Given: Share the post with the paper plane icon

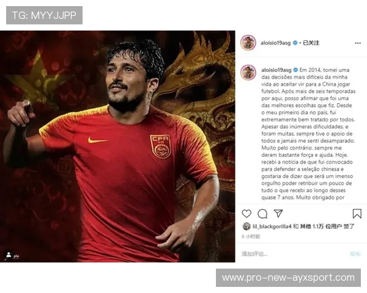Looking at the screenshot, I should click(278, 213).
